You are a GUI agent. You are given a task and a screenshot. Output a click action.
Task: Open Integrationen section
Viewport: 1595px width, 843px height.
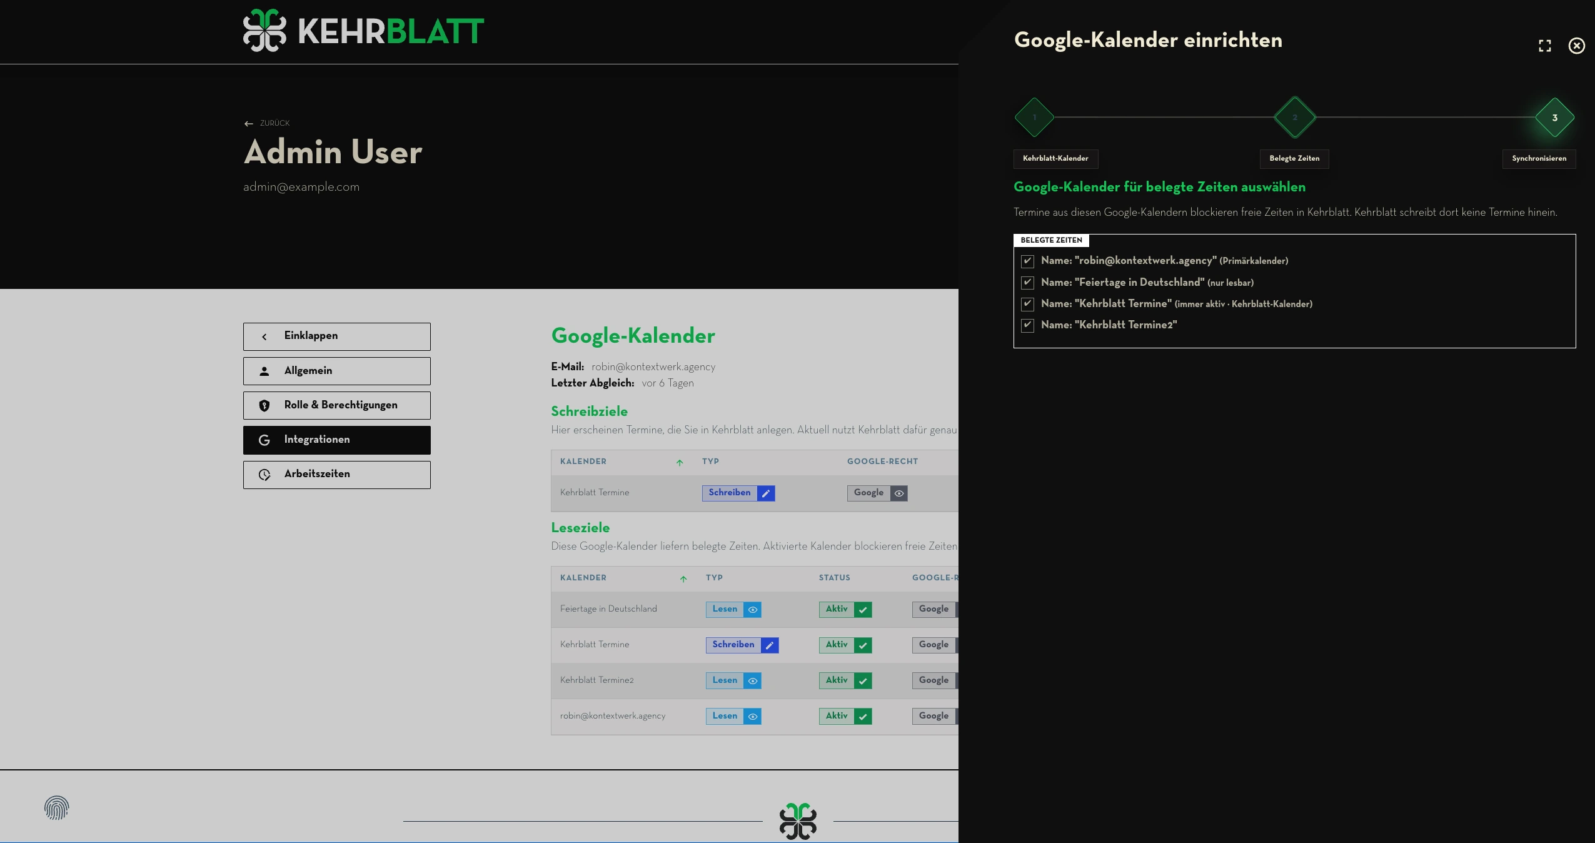pos(337,440)
